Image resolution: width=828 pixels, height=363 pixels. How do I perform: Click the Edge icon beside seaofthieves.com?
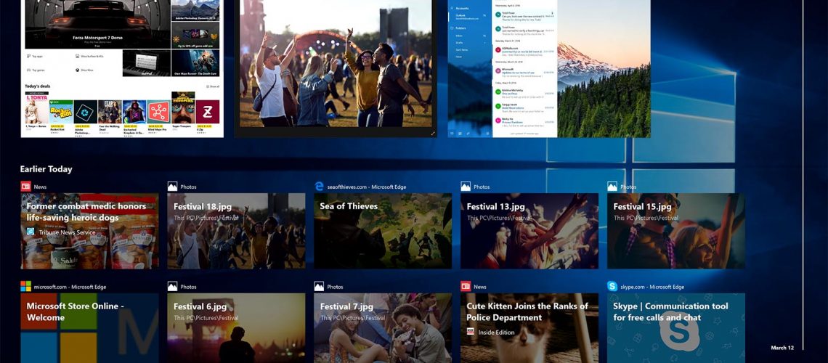(x=319, y=187)
